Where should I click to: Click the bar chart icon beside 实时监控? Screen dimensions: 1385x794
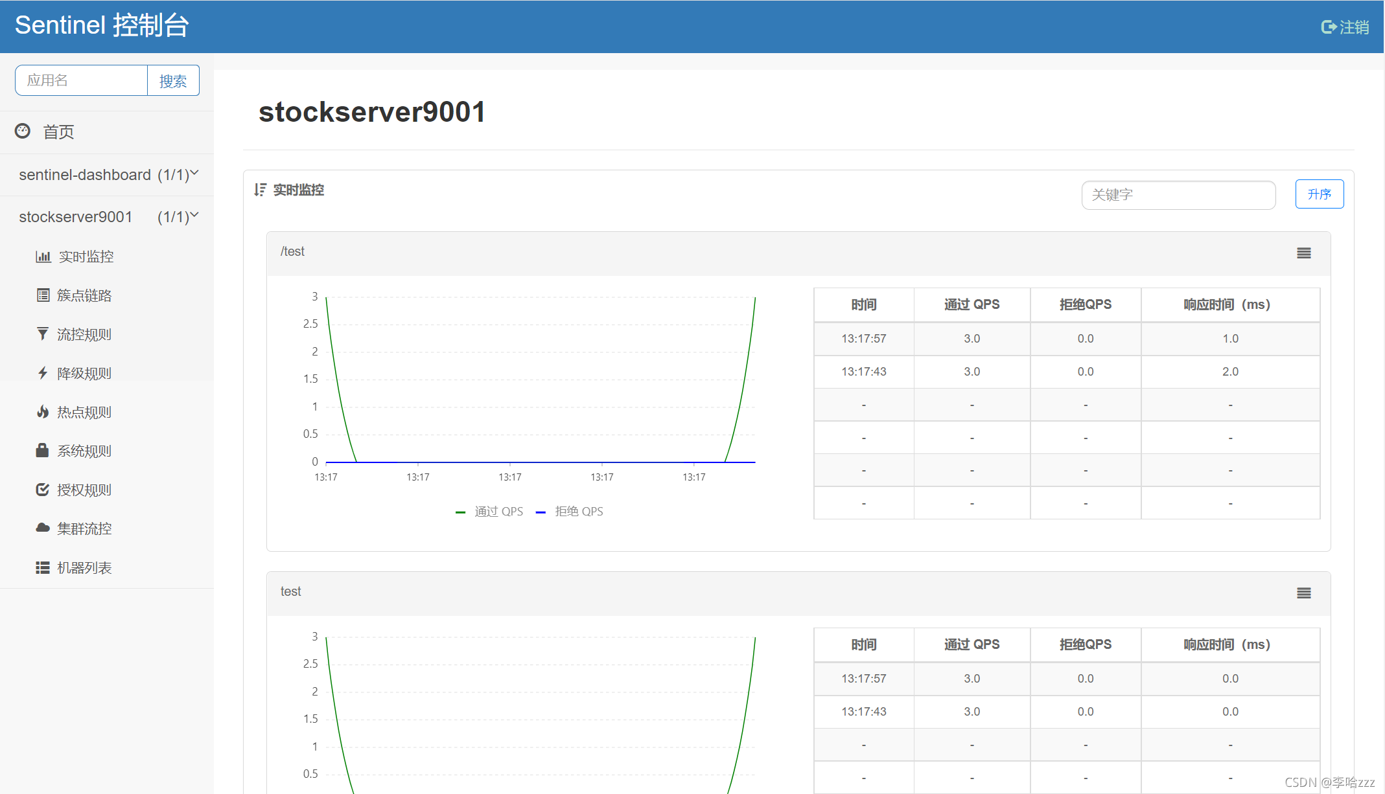[43, 257]
